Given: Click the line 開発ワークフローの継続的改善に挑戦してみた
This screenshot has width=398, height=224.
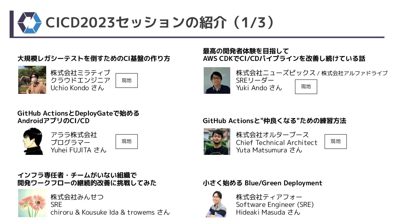Looking at the screenshot, I should point(87,183).
